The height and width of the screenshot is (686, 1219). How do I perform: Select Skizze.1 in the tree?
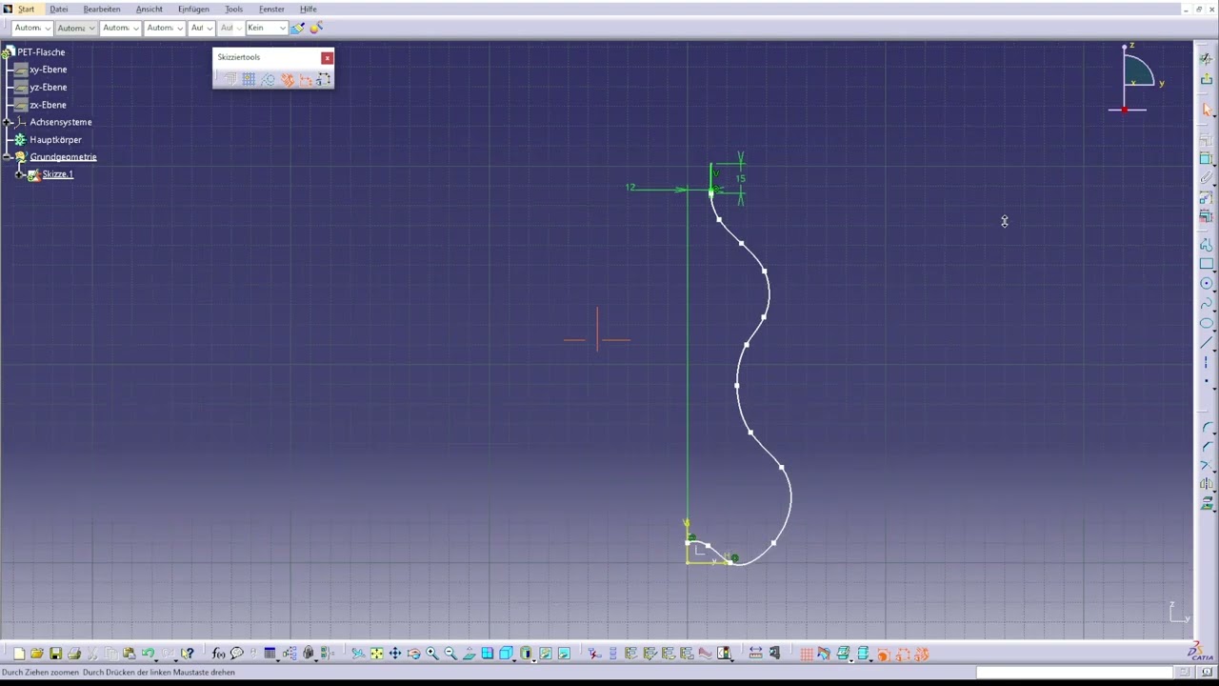click(x=57, y=174)
